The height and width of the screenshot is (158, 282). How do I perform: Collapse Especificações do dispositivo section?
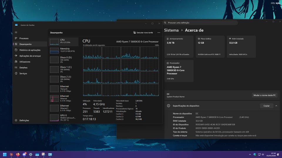pos(276,106)
